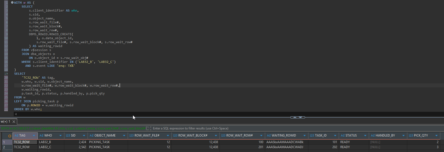Open the WAITING_ROWID column filter dropdown

(304, 136)
